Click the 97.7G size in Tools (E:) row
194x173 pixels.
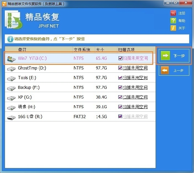click(101, 78)
